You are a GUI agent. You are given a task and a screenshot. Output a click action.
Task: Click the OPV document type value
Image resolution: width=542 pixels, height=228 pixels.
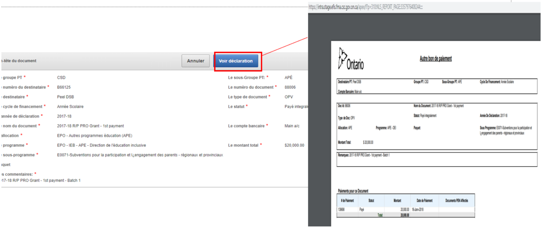click(x=289, y=97)
